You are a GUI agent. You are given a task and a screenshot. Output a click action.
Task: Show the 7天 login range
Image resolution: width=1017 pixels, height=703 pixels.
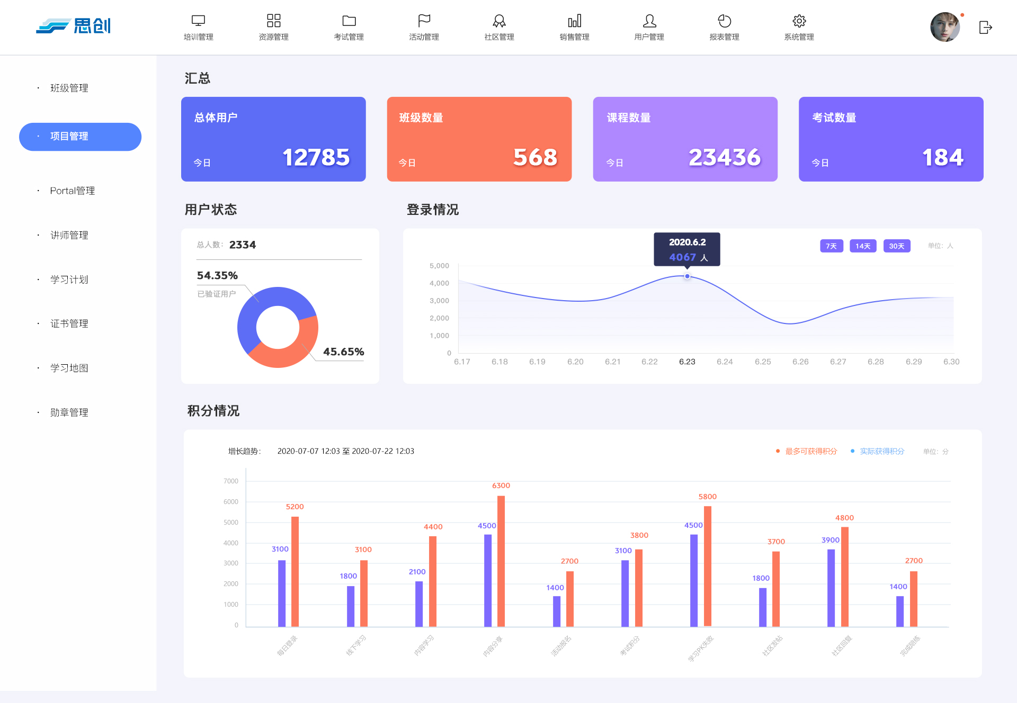pyautogui.click(x=831, y=246)
